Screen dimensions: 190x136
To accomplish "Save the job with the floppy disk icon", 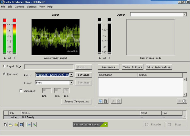I will (x=21, y=125).
